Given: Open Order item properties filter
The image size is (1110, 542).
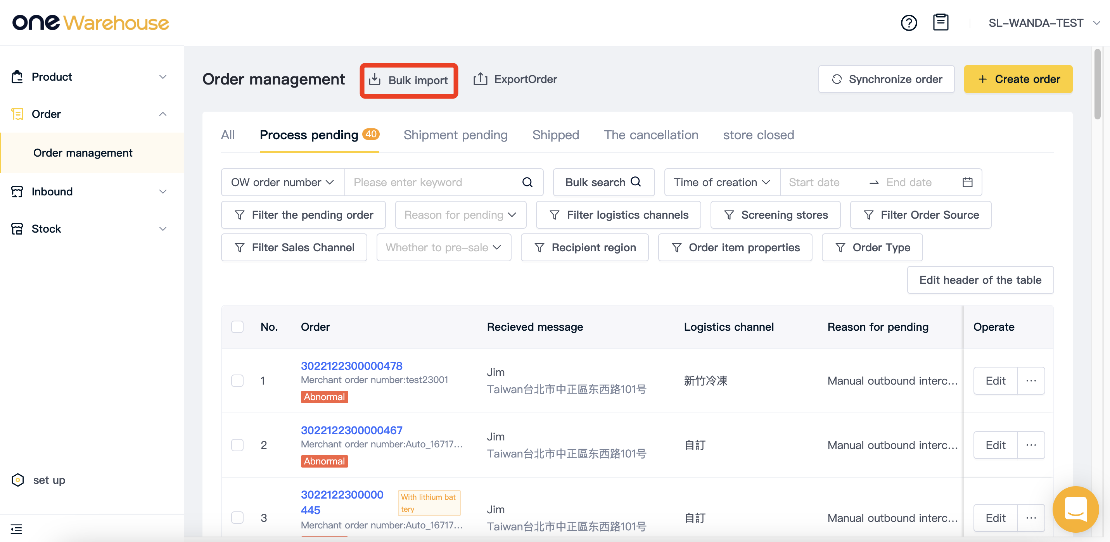Looking at the screenshot, I should (735, 248).
